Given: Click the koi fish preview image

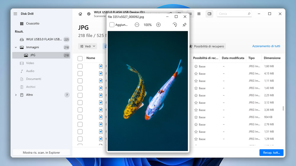Looking at the screenshot, I should (148, 91).
